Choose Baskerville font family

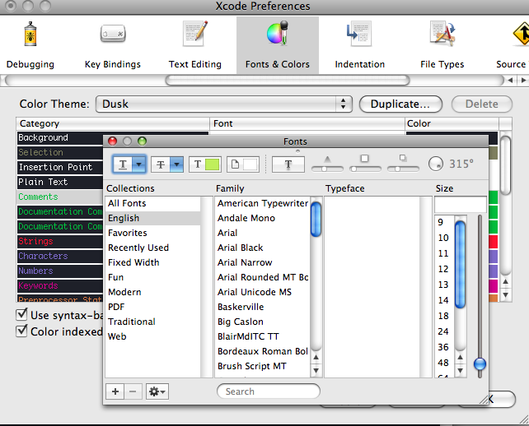point(262,307)
